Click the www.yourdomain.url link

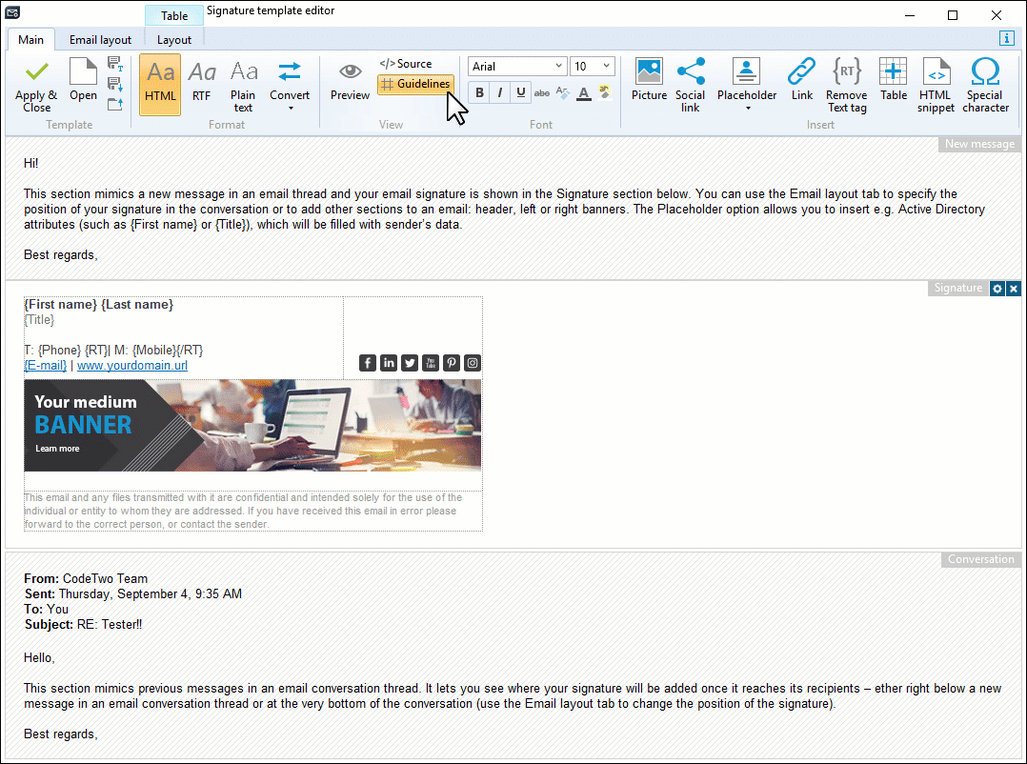(x=131, y=365)
